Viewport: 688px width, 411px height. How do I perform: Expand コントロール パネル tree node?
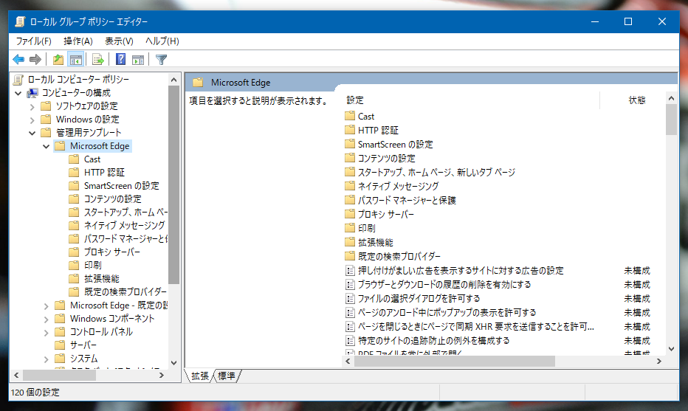[46, 332]
